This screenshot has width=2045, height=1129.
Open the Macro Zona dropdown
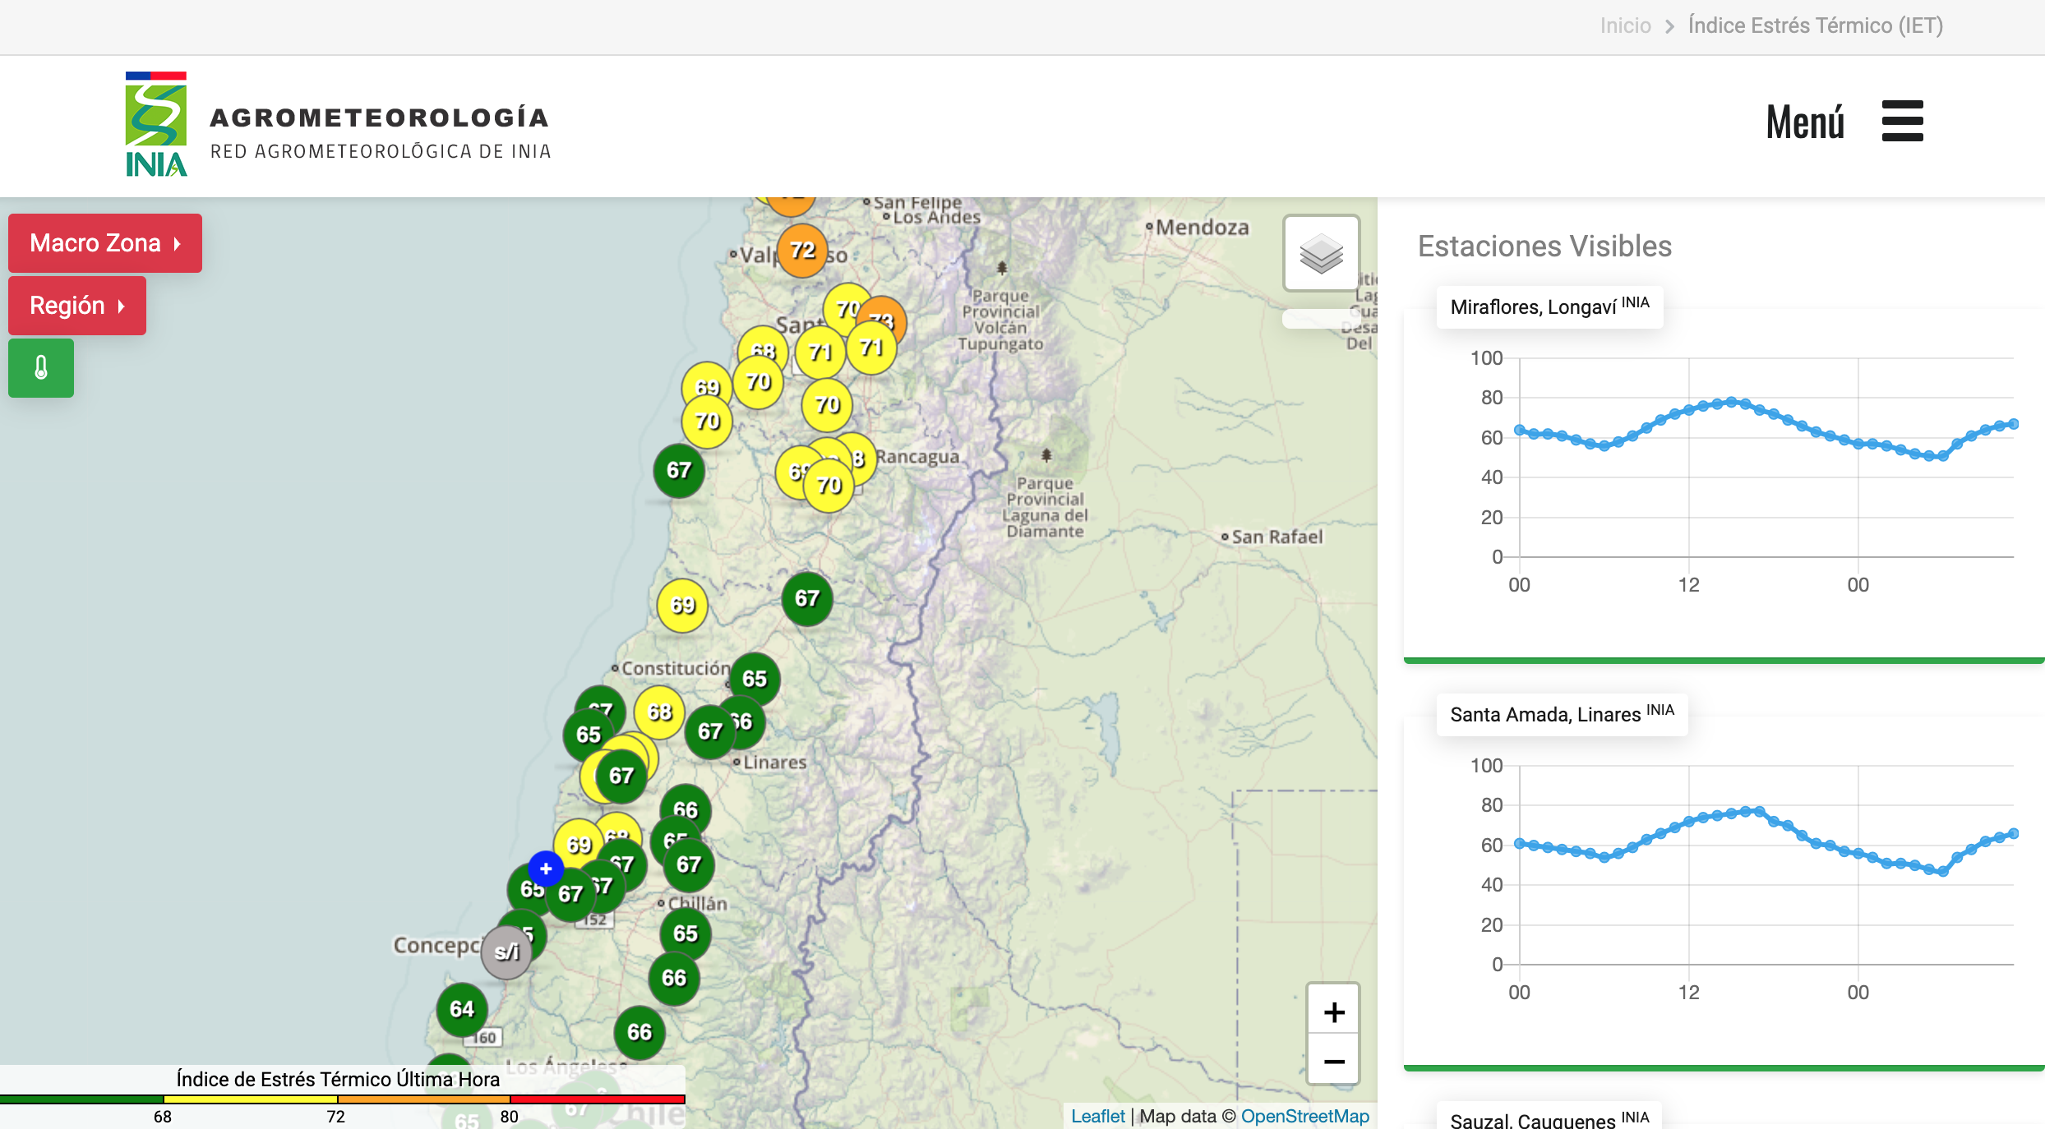pyautogui.click(x=105, y=243)
